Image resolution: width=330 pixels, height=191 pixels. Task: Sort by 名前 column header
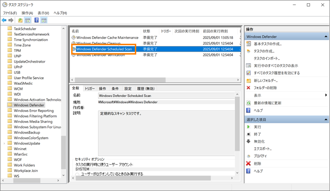tap(106, 31)
